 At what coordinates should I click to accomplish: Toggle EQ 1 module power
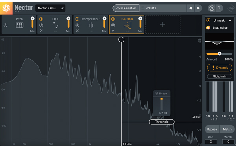(41, 19)
